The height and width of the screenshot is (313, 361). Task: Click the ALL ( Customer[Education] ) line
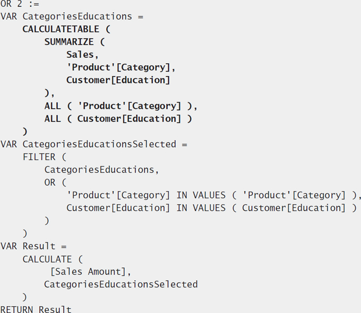click(x=118, y=119)
